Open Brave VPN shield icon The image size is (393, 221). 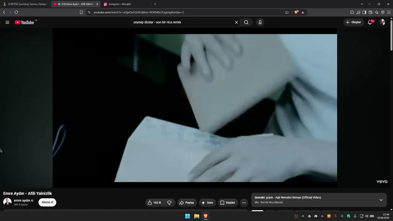[383, 12]
